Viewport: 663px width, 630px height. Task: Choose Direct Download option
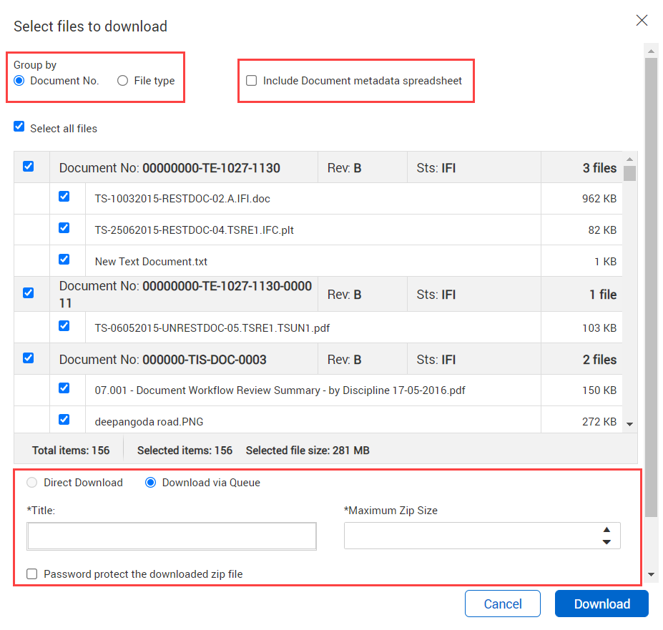click(x=32, y=483)
